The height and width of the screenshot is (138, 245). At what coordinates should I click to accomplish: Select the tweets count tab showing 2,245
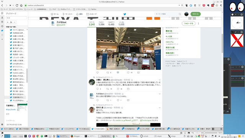tap(92, 23)
